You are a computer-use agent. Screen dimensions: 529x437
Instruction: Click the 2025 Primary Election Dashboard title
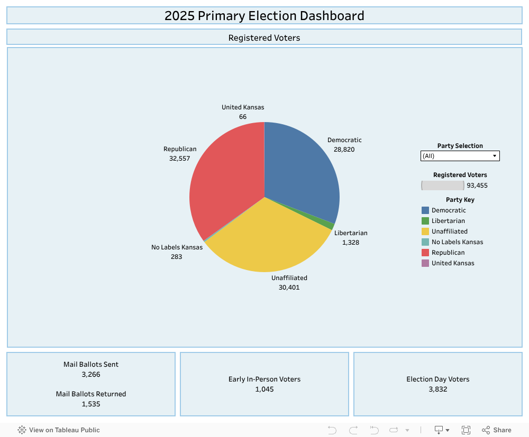264,15
